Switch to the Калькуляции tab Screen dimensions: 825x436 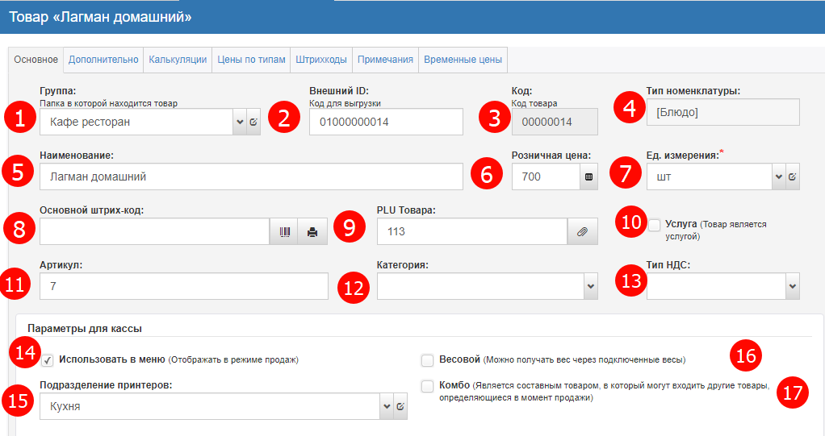[178, 60]
